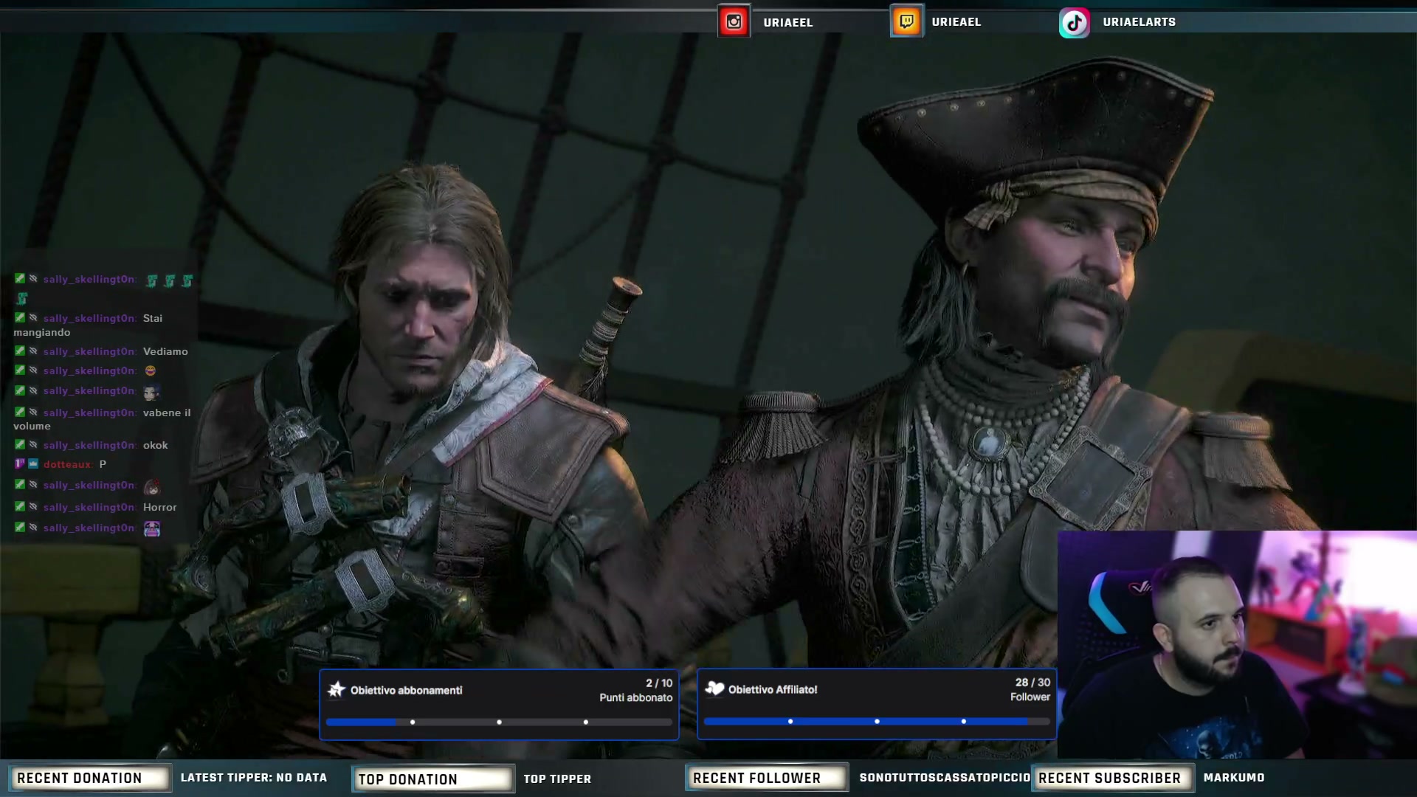This screenshot has height=797, width=1417.
Task: Click the yellow laughing emoji in chat
Action: tap(151, 370)
